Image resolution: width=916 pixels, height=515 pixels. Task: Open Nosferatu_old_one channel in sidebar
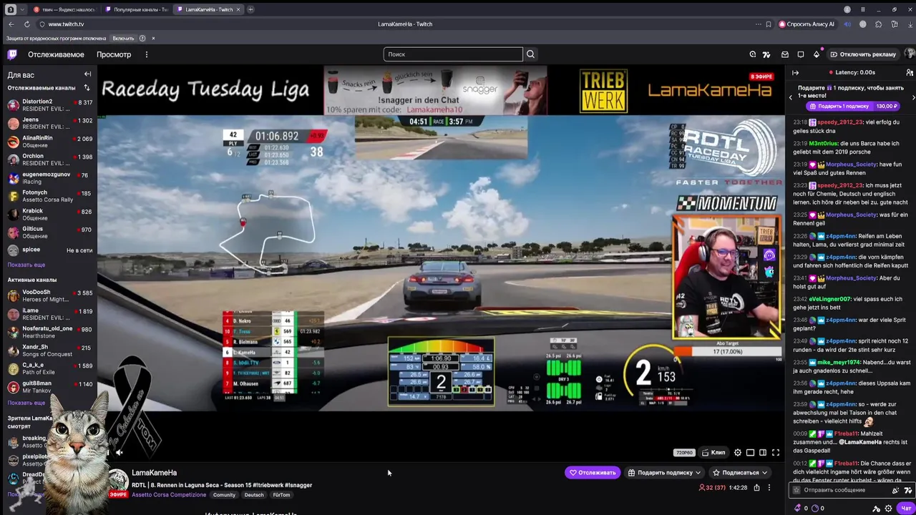[x=49, y=332]
